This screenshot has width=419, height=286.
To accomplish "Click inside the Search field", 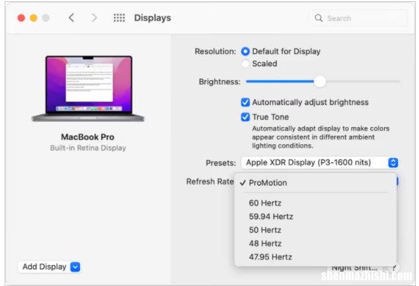I will click(x=359, y=18).
